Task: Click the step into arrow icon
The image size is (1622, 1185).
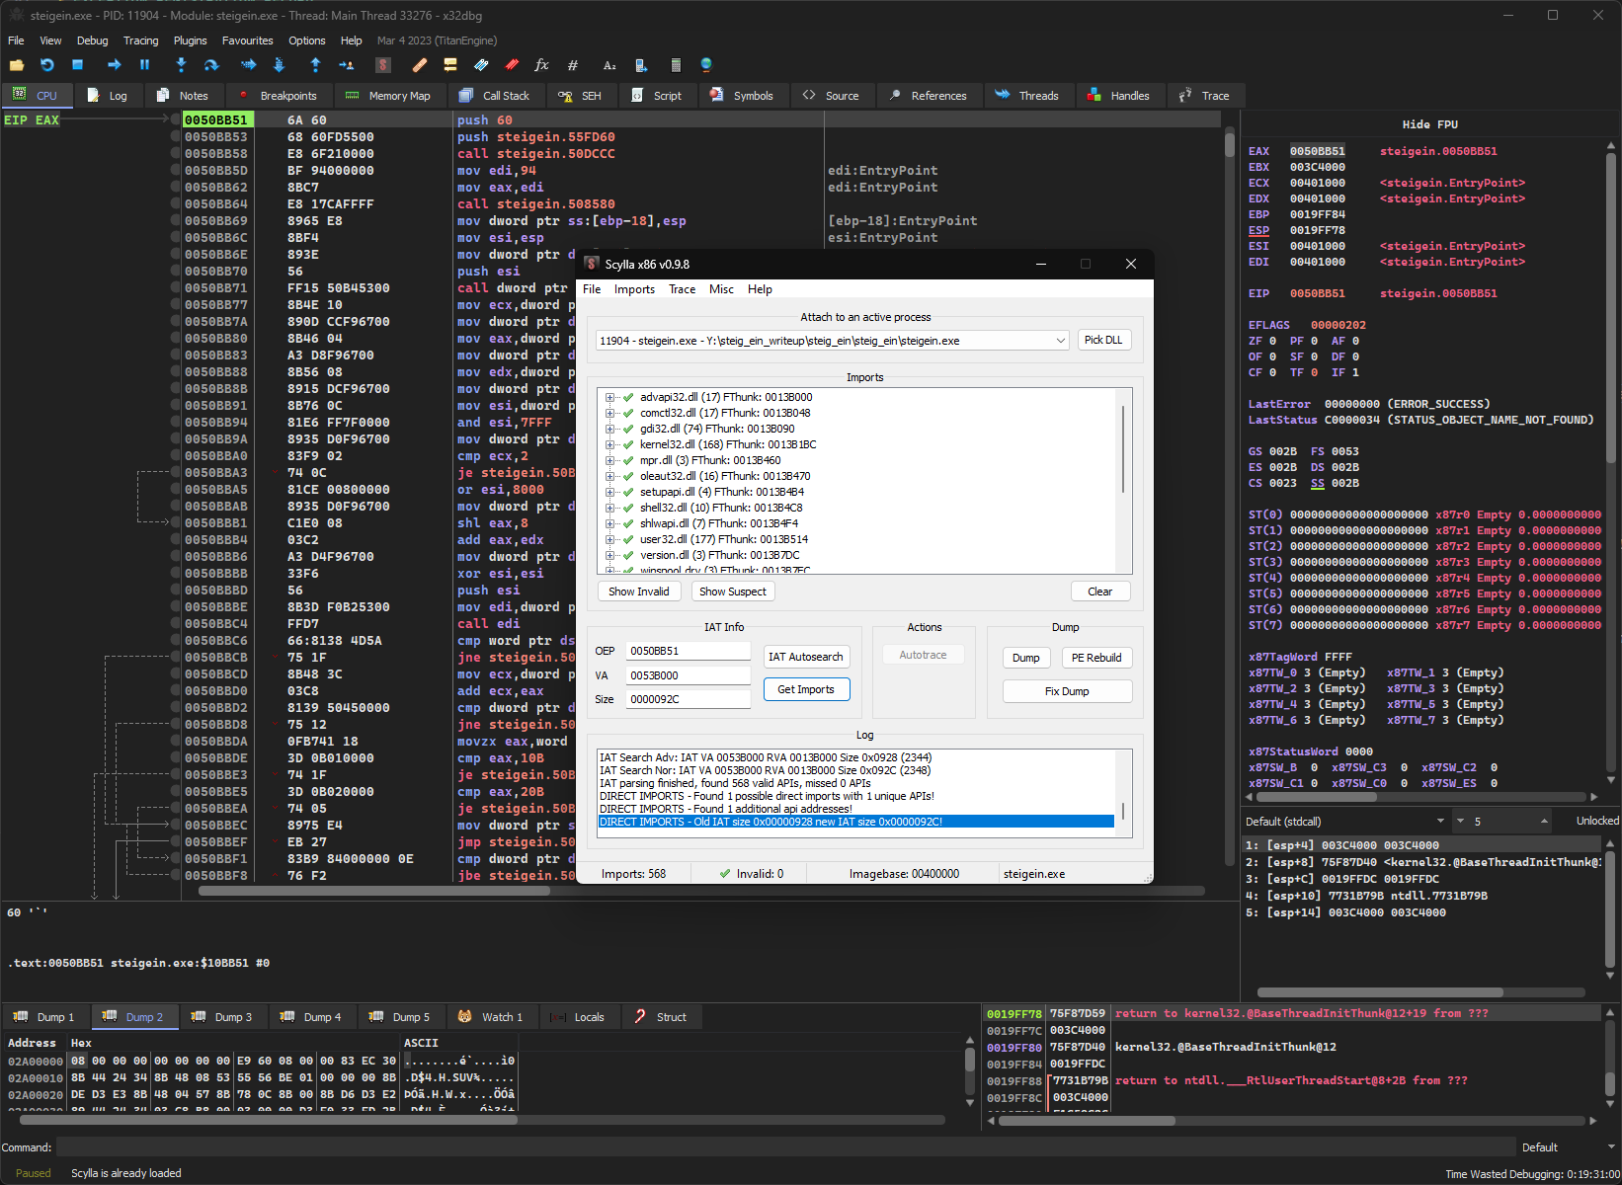Action: 181,65
